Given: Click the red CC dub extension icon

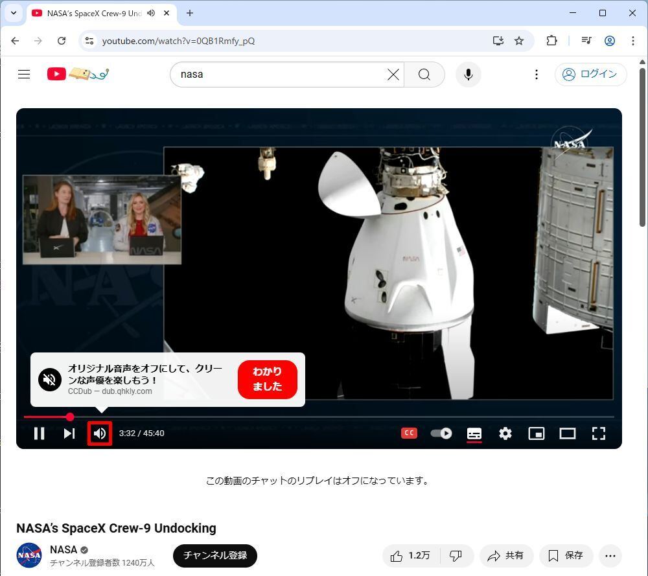Looking at the screenshot, I should point(409,433).
